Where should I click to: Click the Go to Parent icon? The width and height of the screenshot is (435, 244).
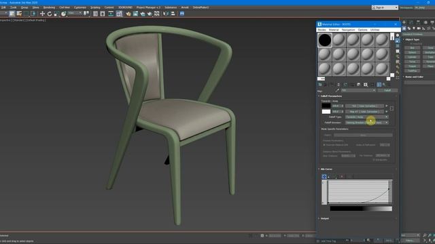[x=384, y=85]
